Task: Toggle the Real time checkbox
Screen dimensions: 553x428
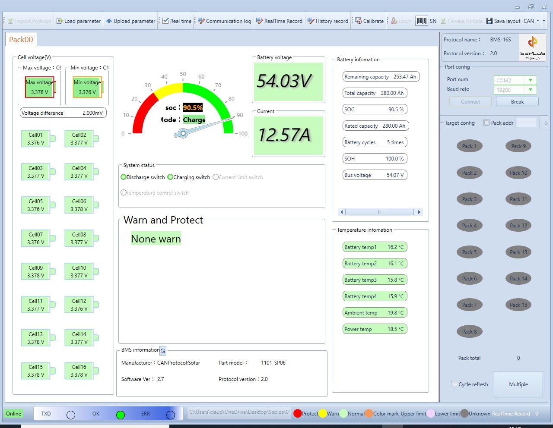Action: [165, 21]
